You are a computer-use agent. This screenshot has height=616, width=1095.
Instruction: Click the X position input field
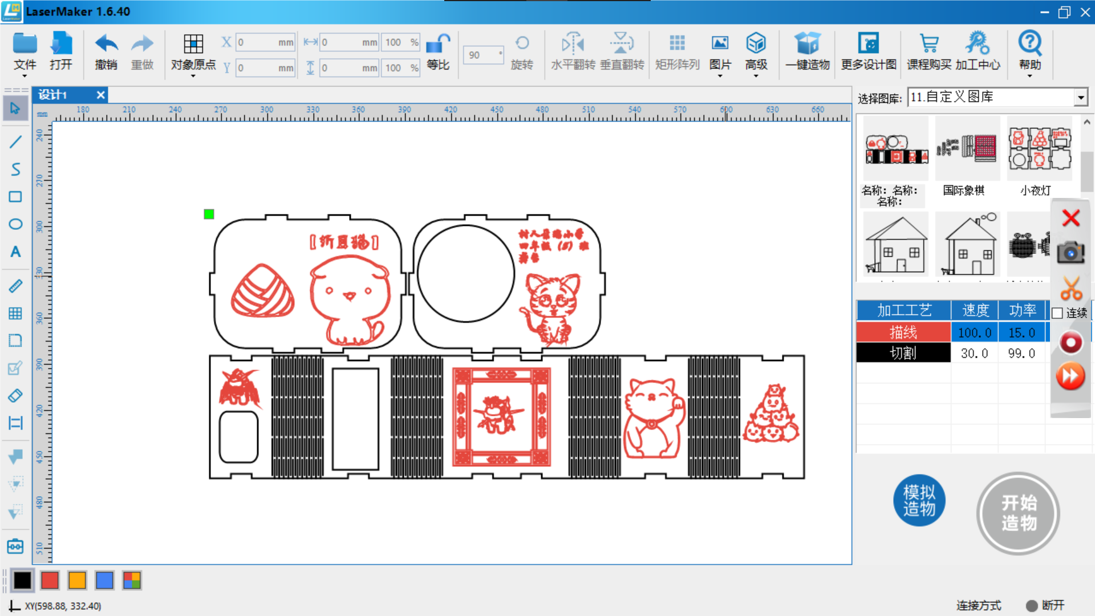point(265,42)
